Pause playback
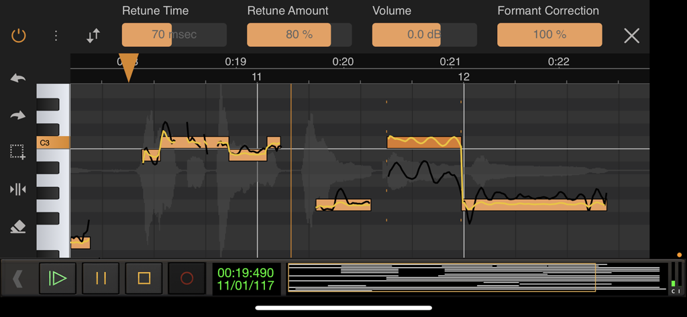687x317 pixels. point(101,278)
